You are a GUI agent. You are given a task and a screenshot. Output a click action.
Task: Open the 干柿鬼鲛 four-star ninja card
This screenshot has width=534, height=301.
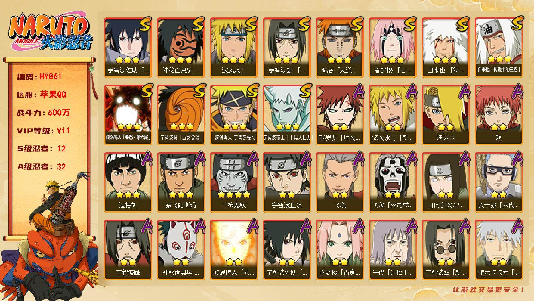click(234, 182)
